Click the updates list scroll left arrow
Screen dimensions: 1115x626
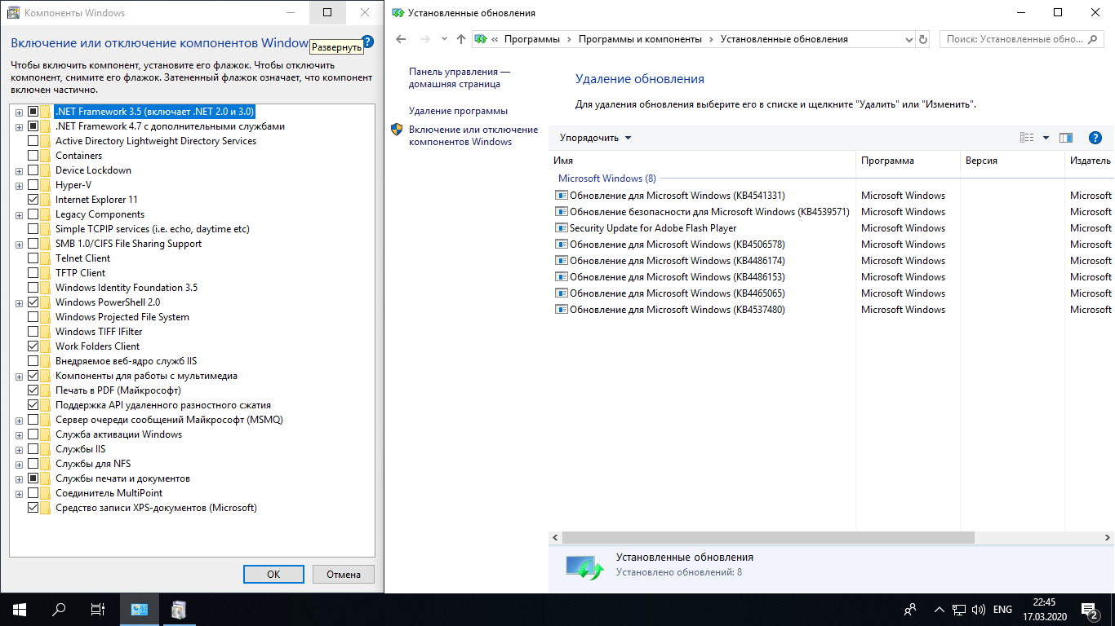pyautogui.click(x=555, y=538)
